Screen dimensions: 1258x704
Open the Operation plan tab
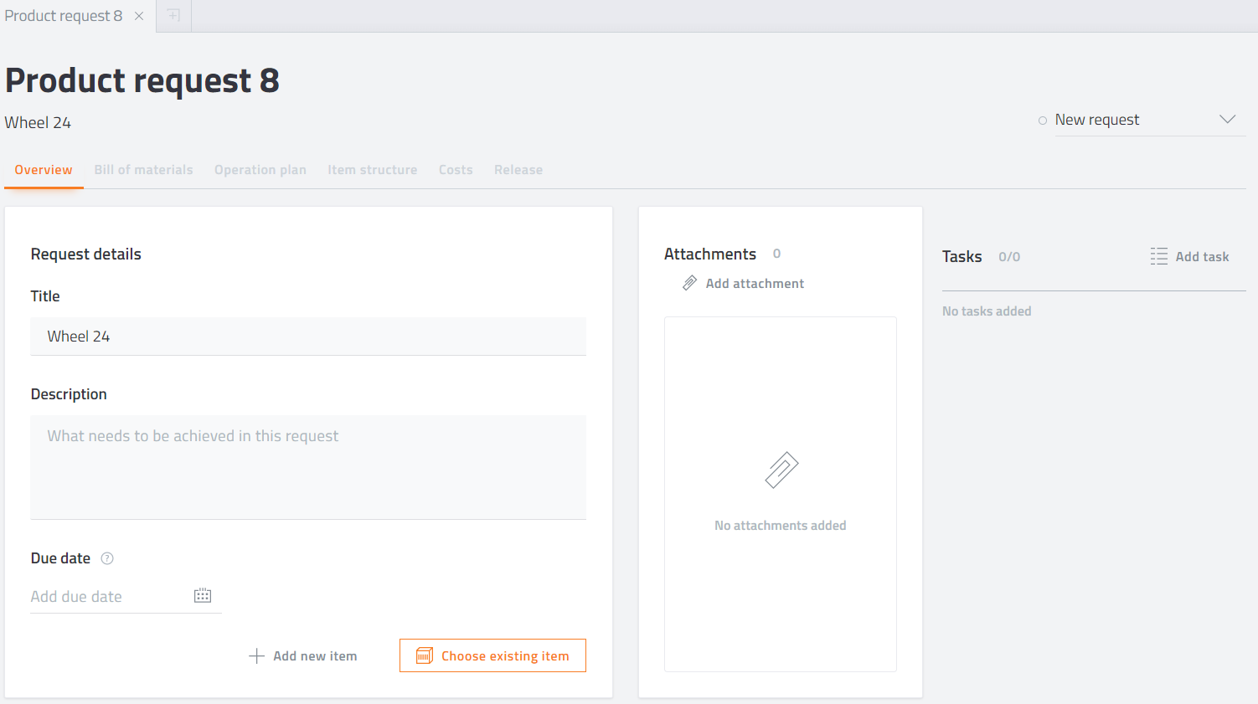[x=260, y=170]
